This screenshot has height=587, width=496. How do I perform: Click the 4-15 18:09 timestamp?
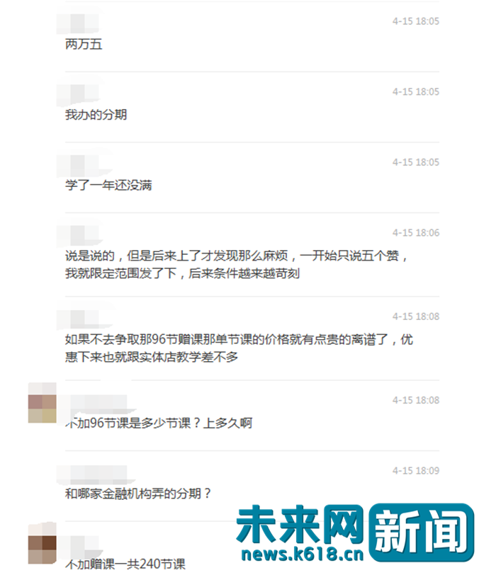click(x=416, y=471)
